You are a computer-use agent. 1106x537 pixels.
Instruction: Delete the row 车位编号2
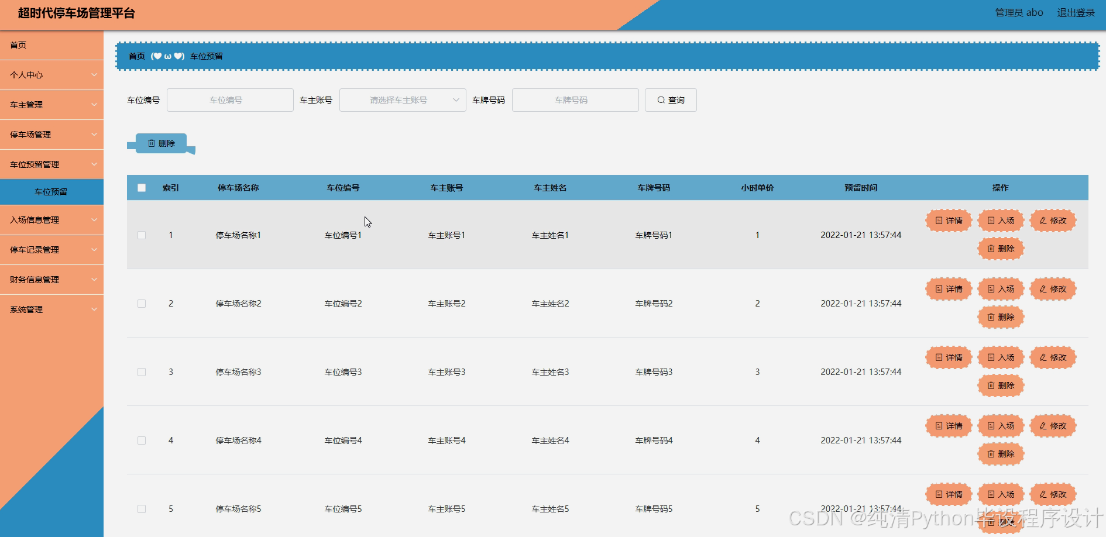coord(1001,317)
